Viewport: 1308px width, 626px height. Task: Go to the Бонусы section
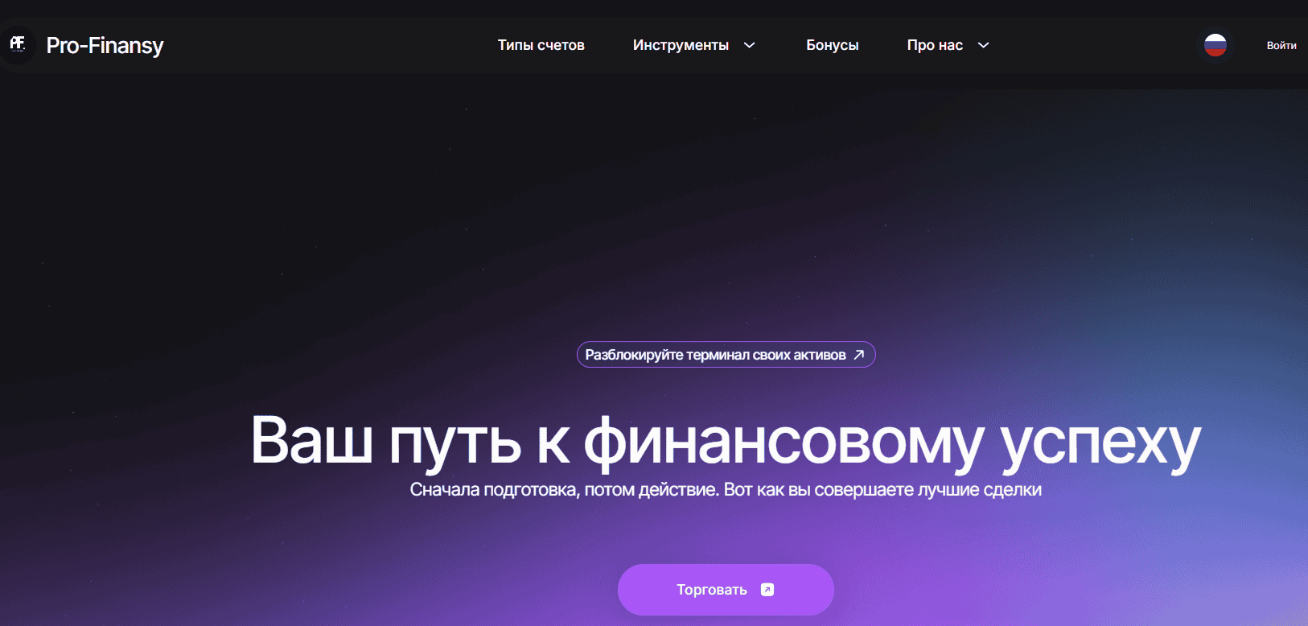pos(832,45)
